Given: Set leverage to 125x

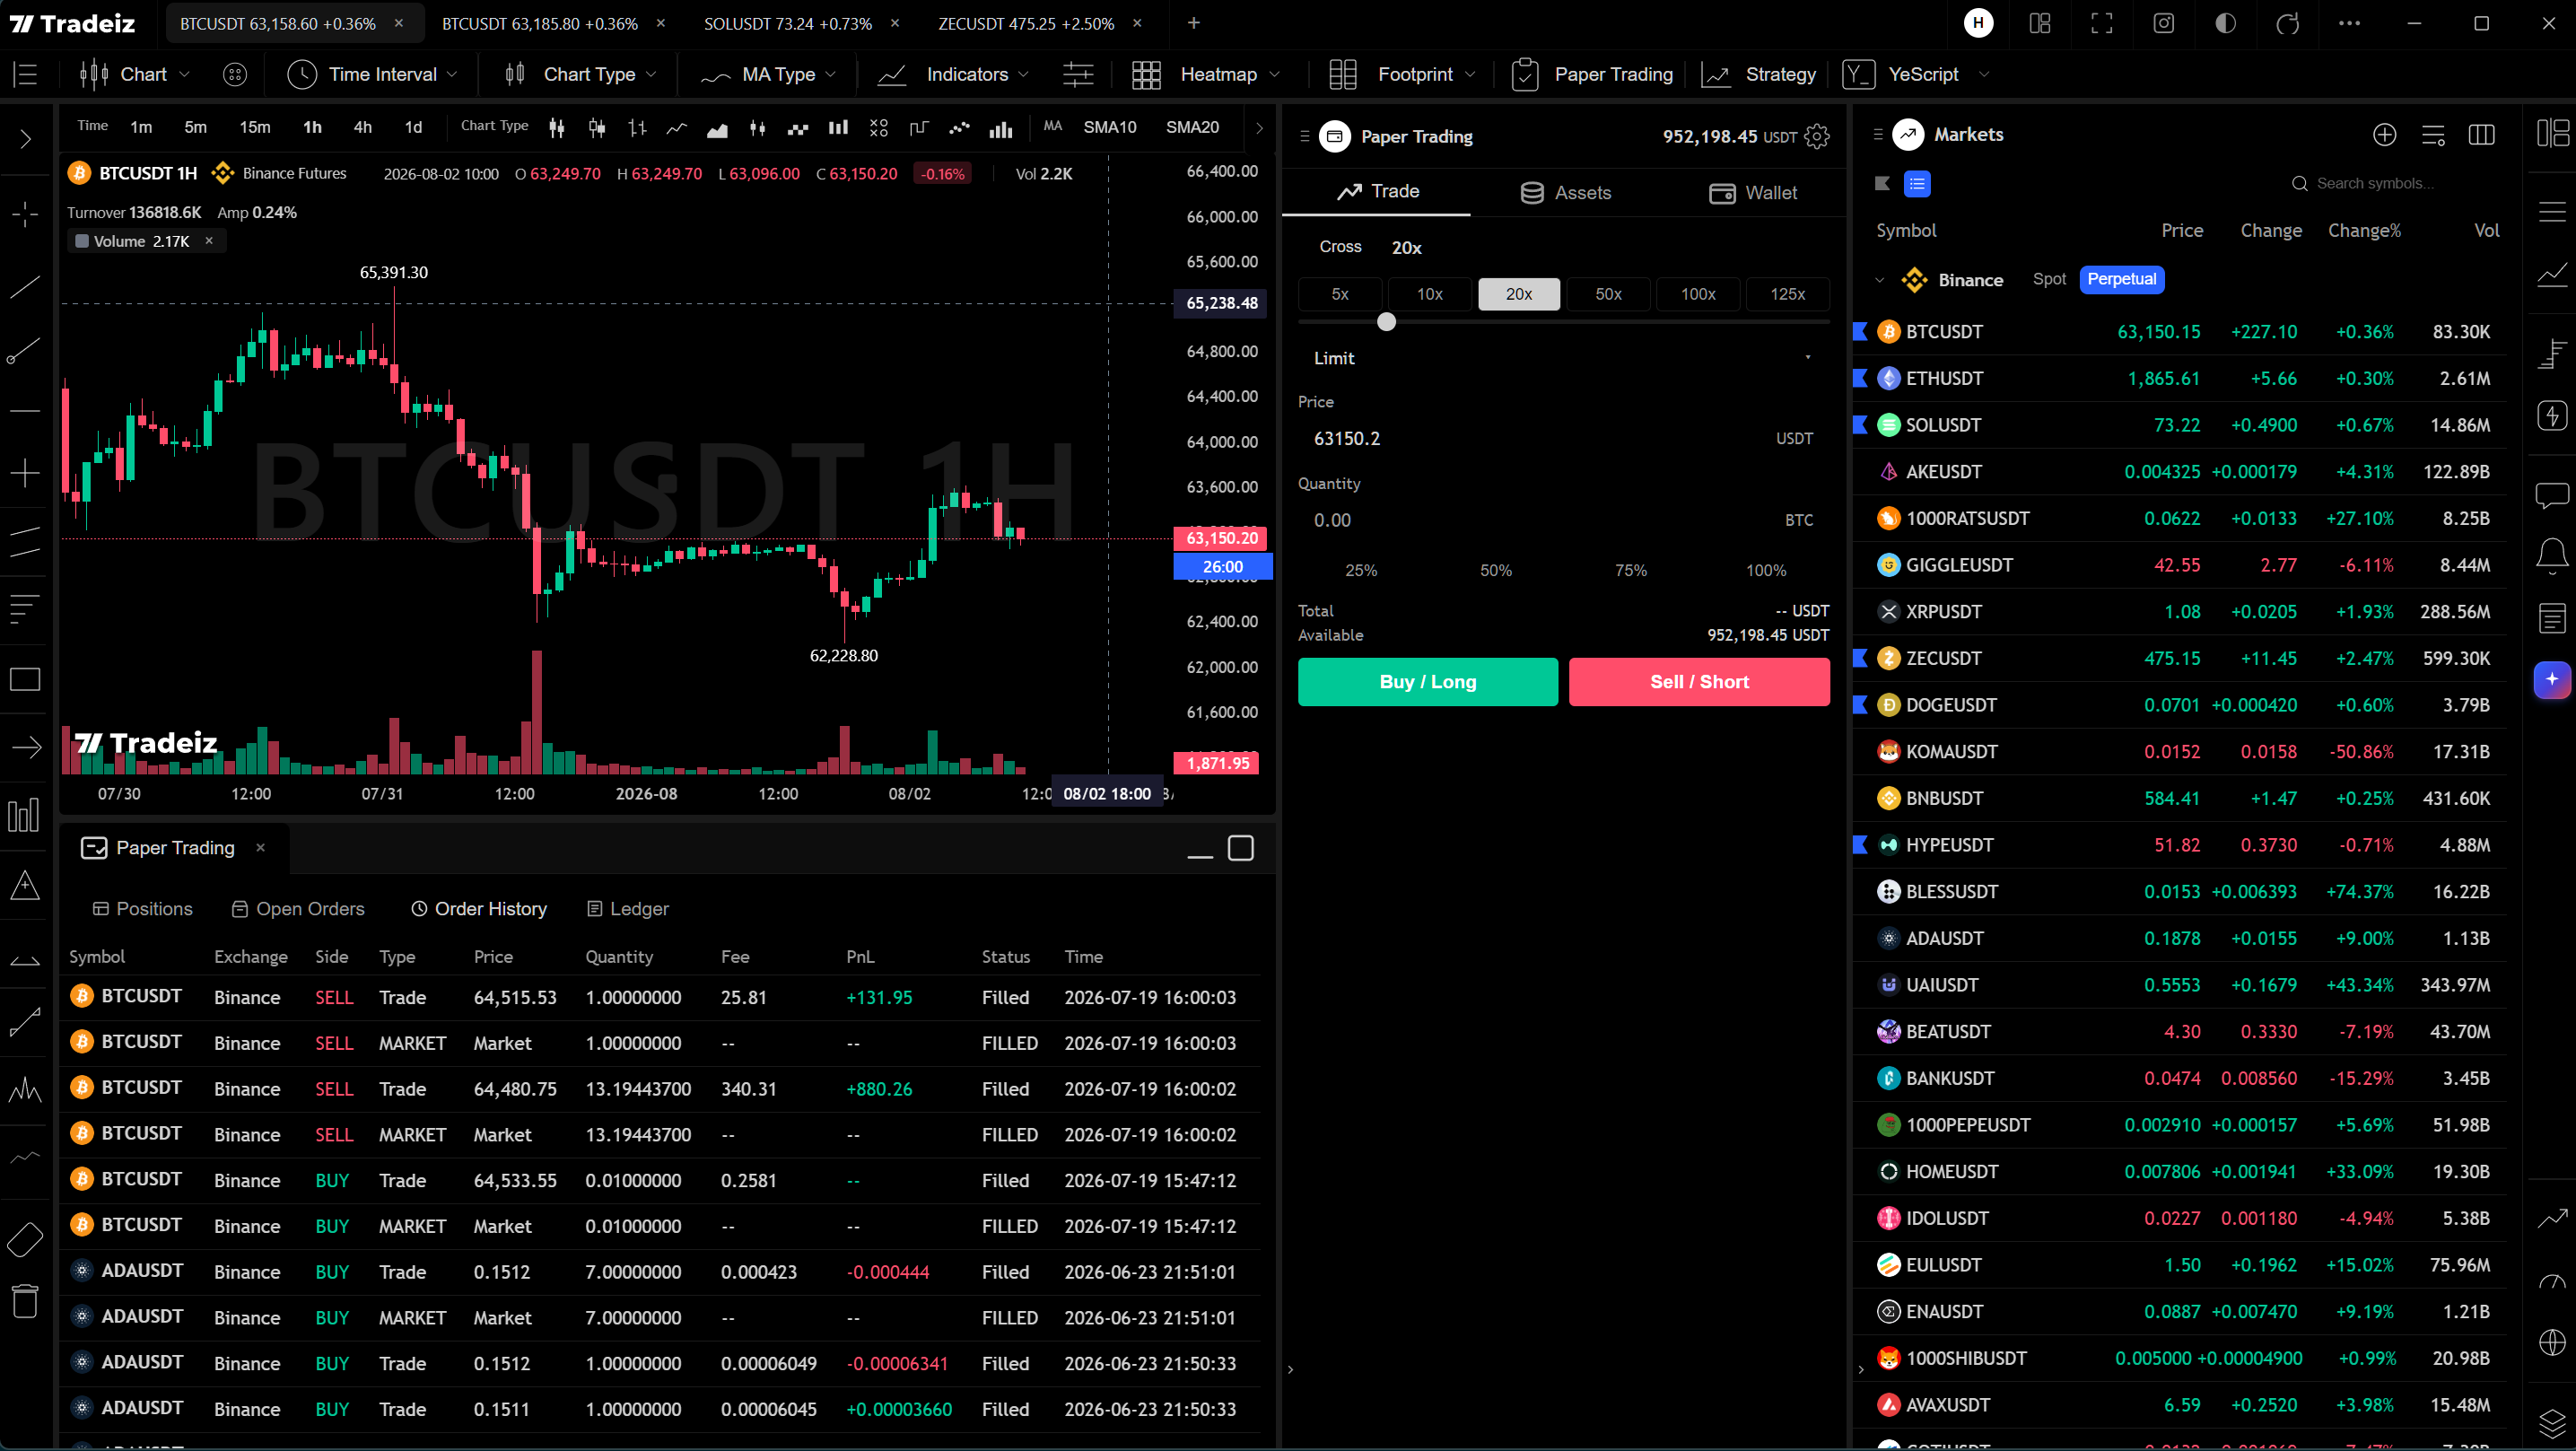Looking at the screenshot, I should (1787, 294).
